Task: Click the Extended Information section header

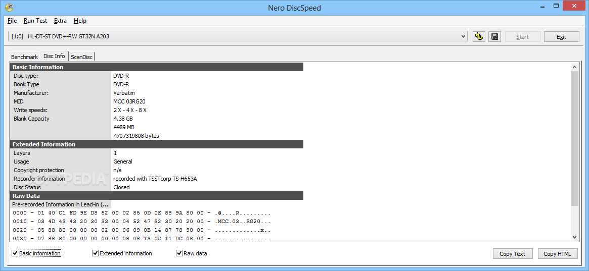Action: tap(157, 144)
